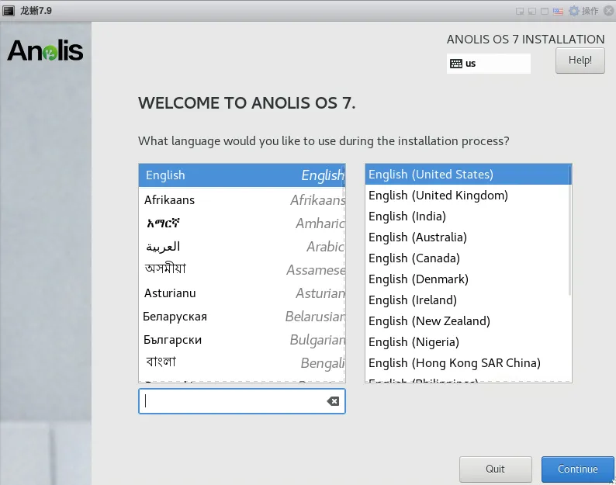This screenshot has width=616, height=485.
Task: Close the VM console with the X button
Action: (x=608, y=11)
